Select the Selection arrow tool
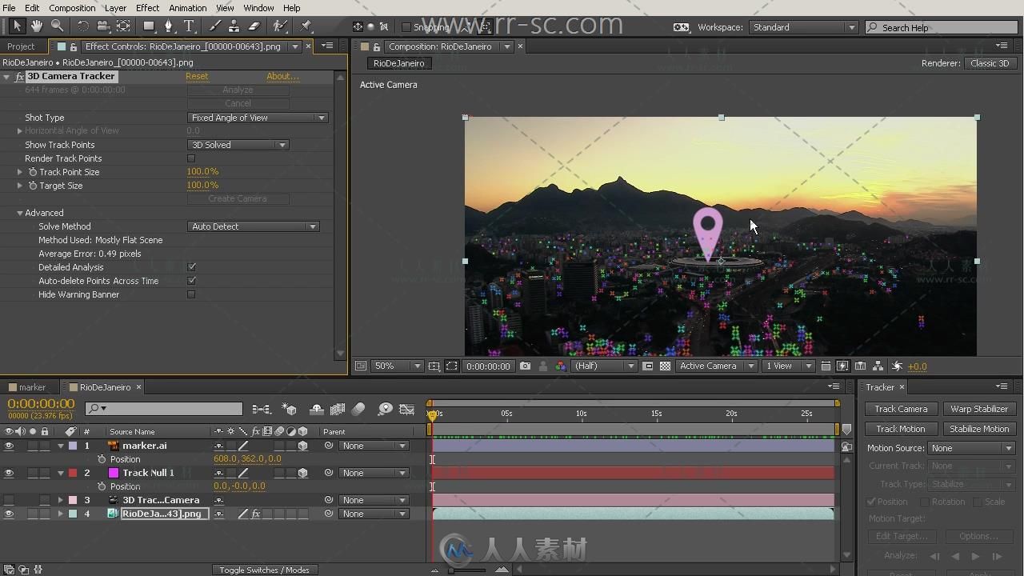The width and height of the screenshot is (1024, 576). click(17, 26)
